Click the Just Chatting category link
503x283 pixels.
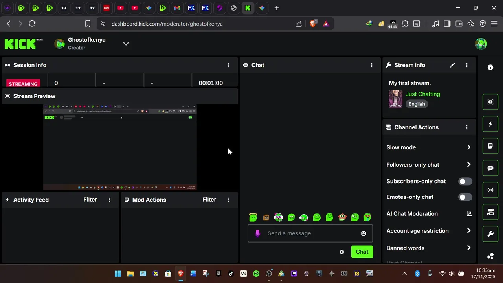tap(423, 94)
